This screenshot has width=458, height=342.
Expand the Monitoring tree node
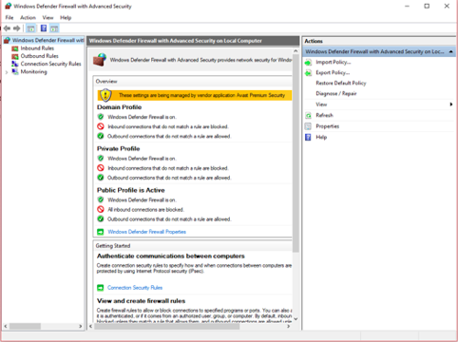[x=7, y=72]
